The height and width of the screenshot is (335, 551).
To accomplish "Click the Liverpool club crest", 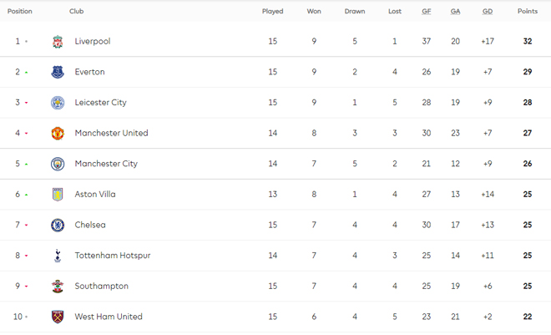I will 58,42.
